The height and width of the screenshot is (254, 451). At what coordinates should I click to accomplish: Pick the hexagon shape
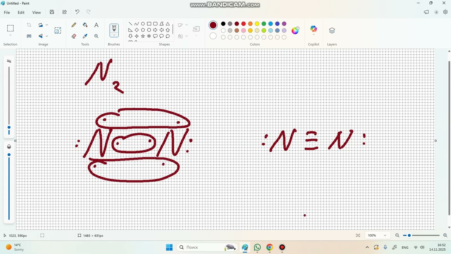(x=149, y=30)
